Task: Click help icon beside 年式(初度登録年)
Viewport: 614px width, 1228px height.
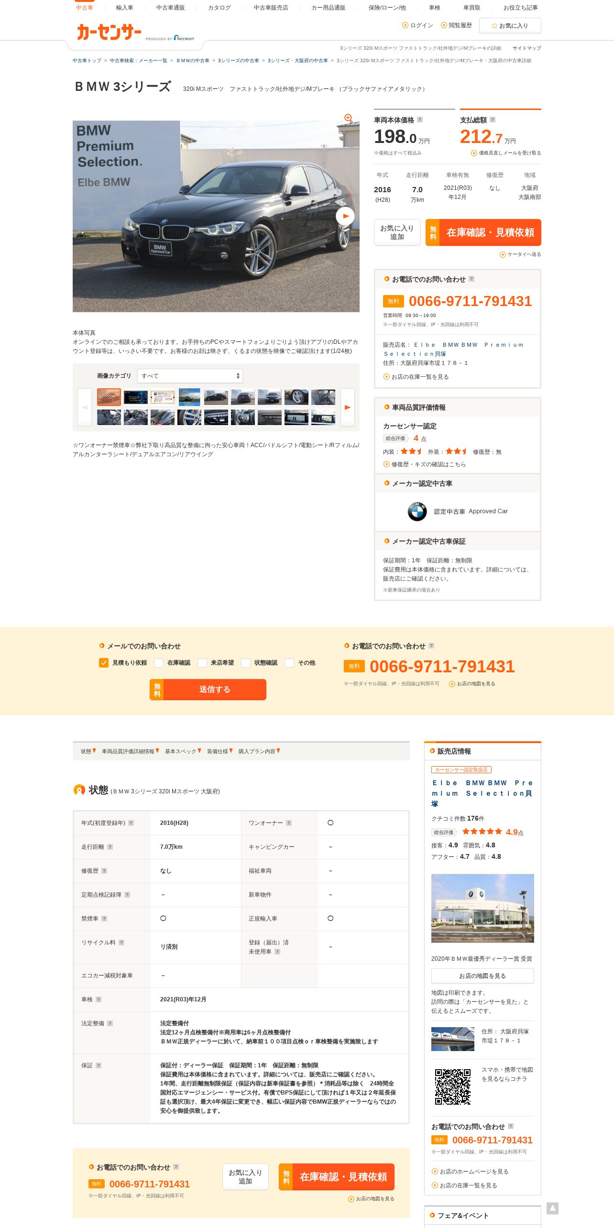Action: click(x=131, y=823)
